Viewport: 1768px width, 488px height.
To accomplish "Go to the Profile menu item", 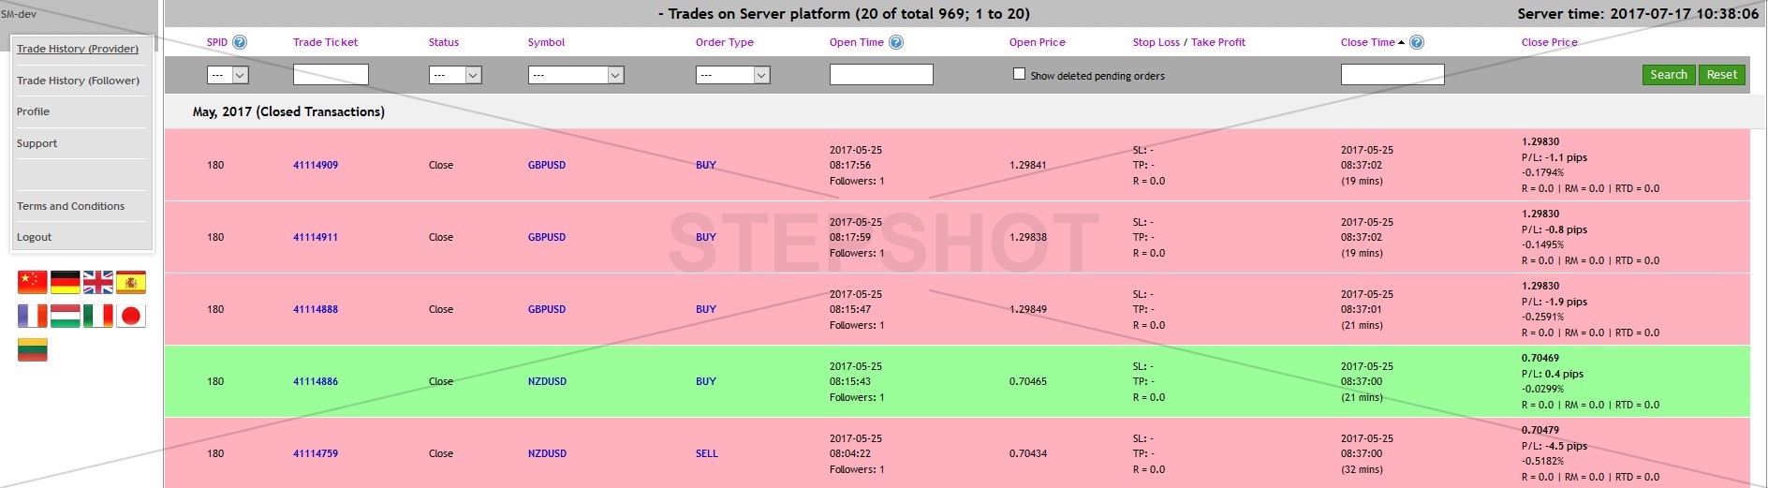I will [33, 111].
